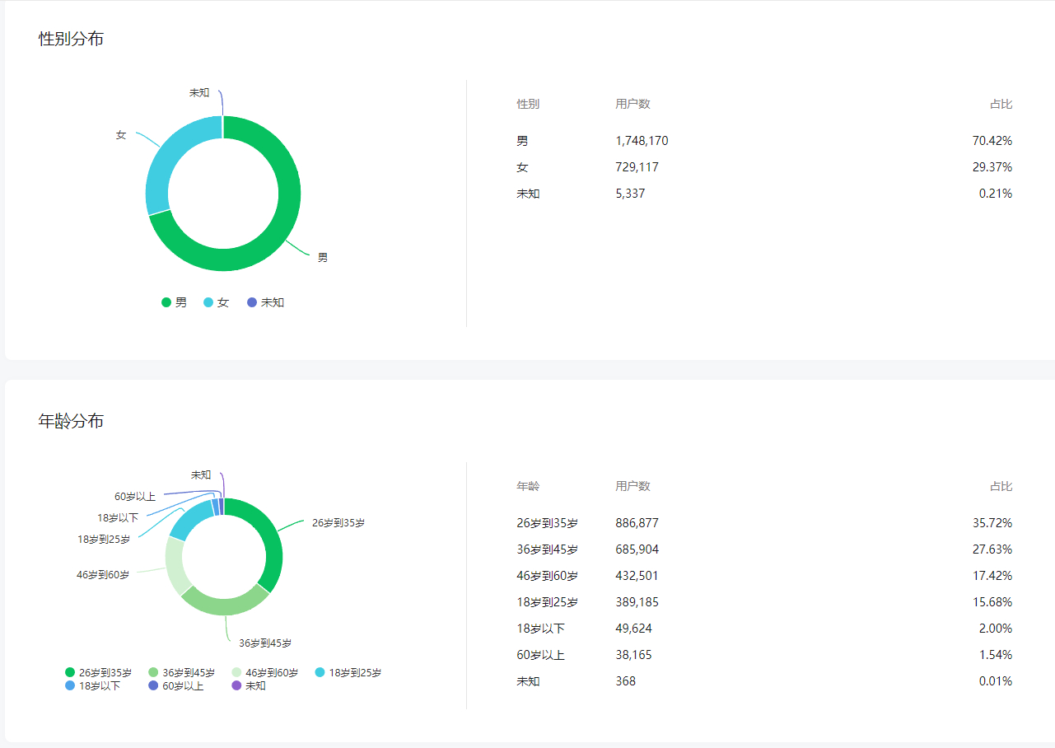Select 26岁到35岁 row label in age table
Viewport: 1055px width, 748px height.
tap(547, 523)
